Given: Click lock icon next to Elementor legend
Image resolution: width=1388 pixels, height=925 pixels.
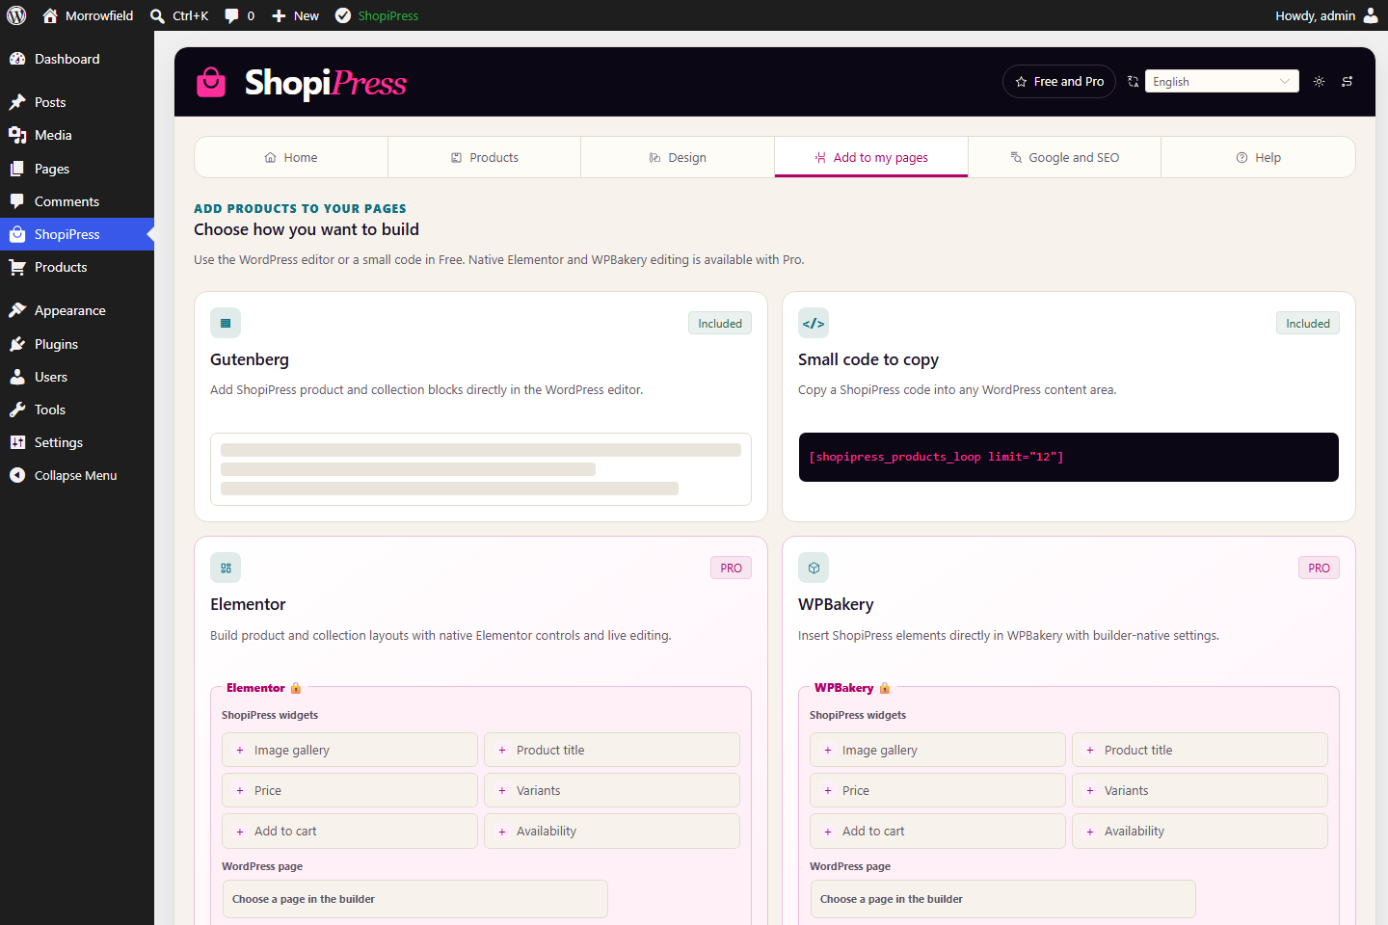Looking at the screenshot, I should (x=296, y=688).
